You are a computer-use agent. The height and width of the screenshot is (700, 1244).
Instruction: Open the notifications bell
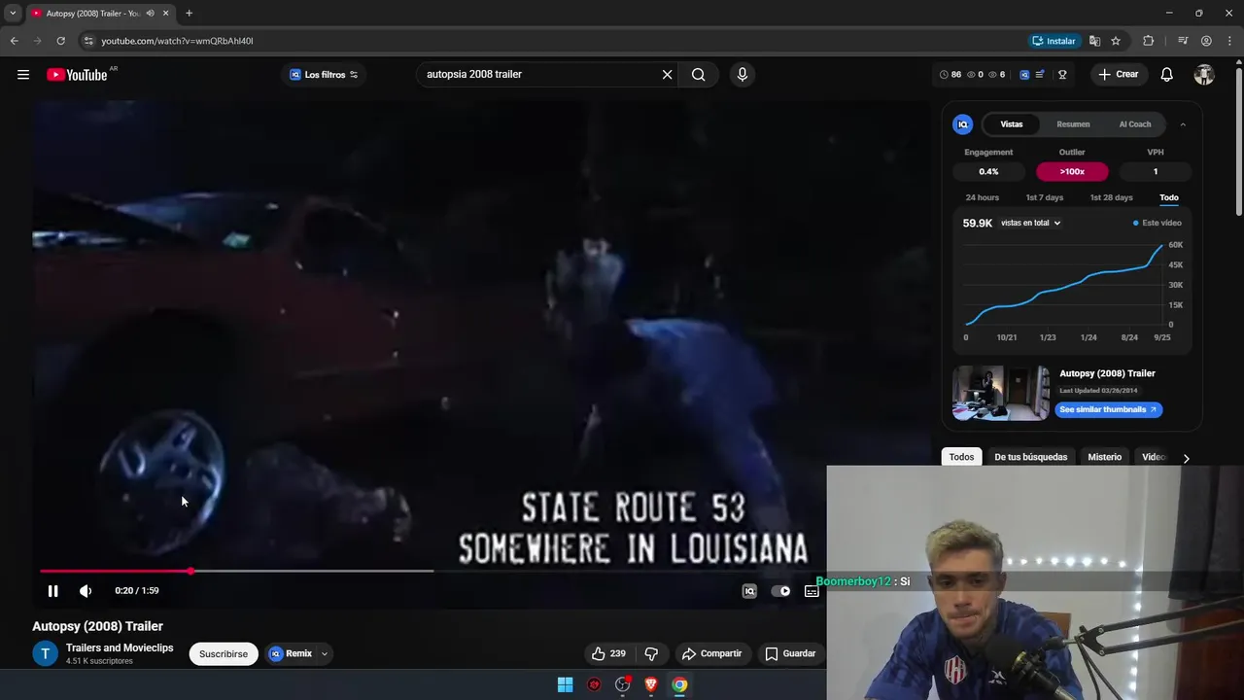click(x=1166, y=75)
